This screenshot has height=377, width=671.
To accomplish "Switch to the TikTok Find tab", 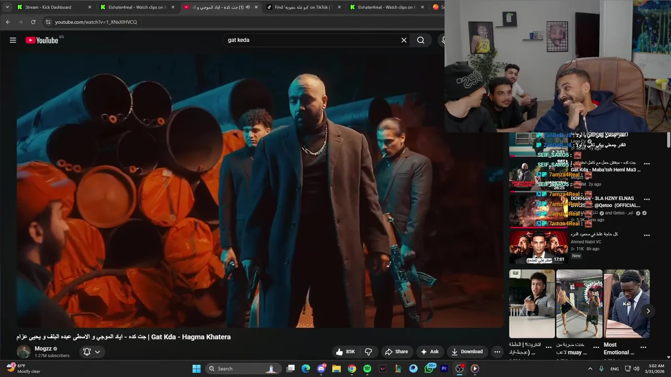I will click(x=304, y=7).
